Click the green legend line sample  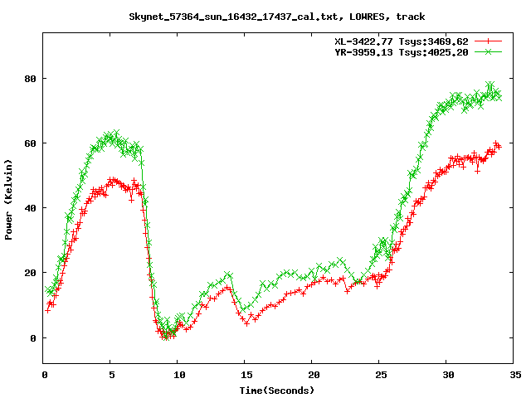[488, 51]
